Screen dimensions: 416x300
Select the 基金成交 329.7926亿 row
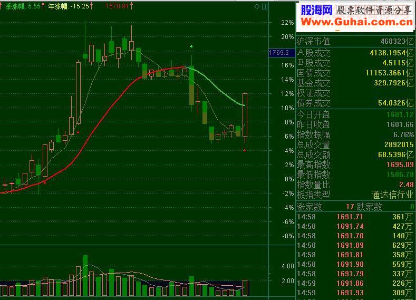coord(355,83)
